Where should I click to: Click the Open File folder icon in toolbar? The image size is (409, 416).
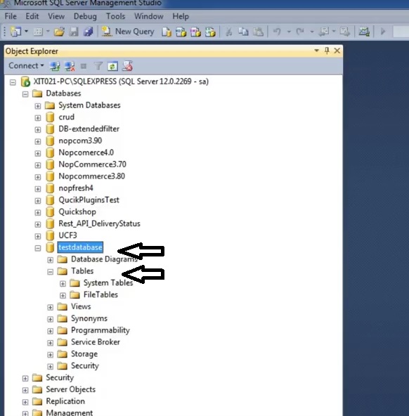(x=59, y=32)
